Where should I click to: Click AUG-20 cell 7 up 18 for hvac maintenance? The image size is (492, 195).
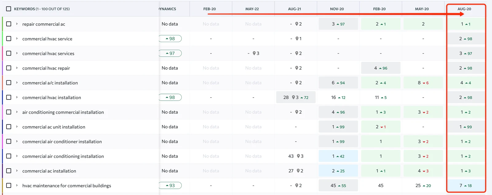(x=466, y=185)
